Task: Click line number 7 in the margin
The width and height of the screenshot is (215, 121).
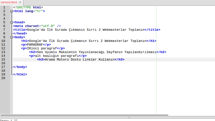Action: [x=4, y=30]
